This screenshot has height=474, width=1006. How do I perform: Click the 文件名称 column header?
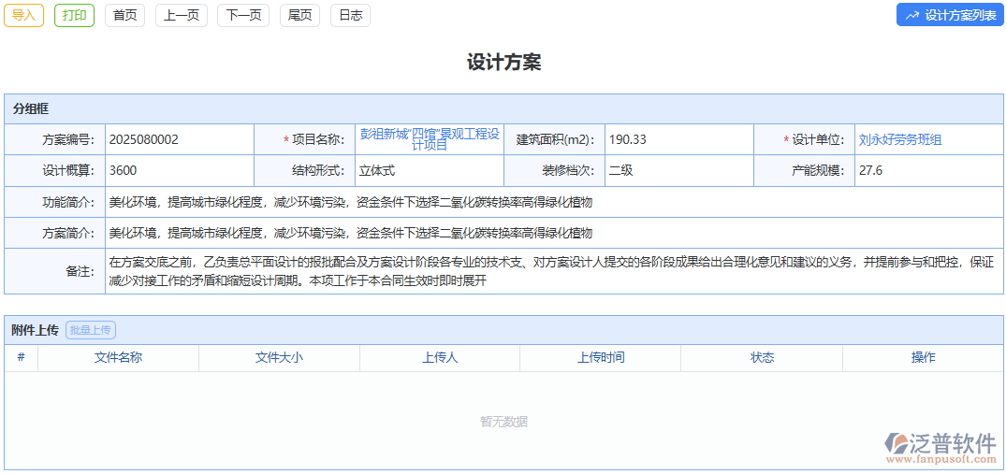point(118,357)
